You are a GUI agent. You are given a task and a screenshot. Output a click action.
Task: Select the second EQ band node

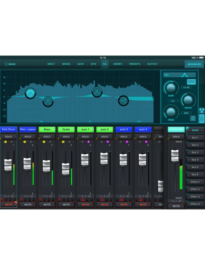pyautogui.click(x=48, y=102)
